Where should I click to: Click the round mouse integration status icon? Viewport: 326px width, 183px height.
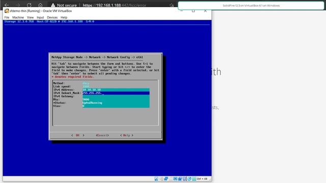189,178
